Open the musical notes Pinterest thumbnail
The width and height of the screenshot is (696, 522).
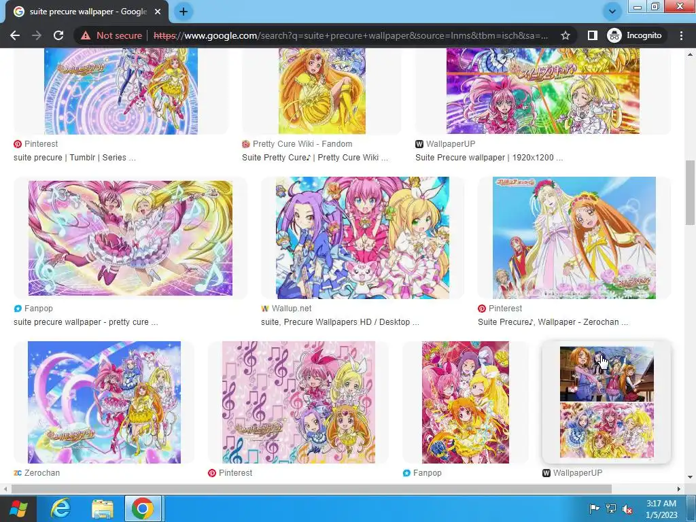[298, 402]
